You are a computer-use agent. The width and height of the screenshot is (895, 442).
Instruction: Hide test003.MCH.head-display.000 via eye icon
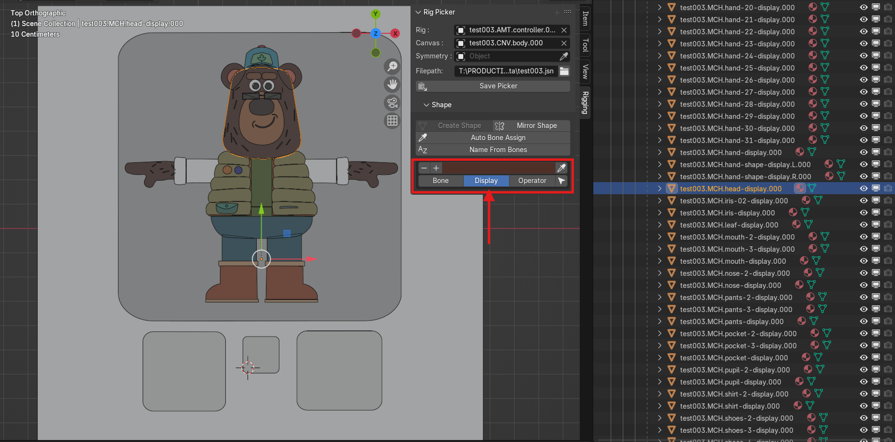[864, 188]
